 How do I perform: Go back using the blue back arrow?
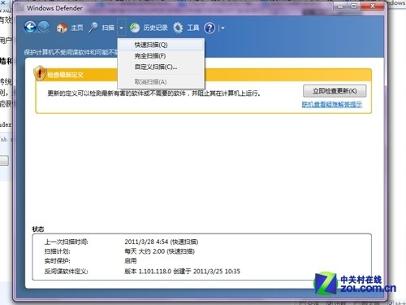coord(30,27)
